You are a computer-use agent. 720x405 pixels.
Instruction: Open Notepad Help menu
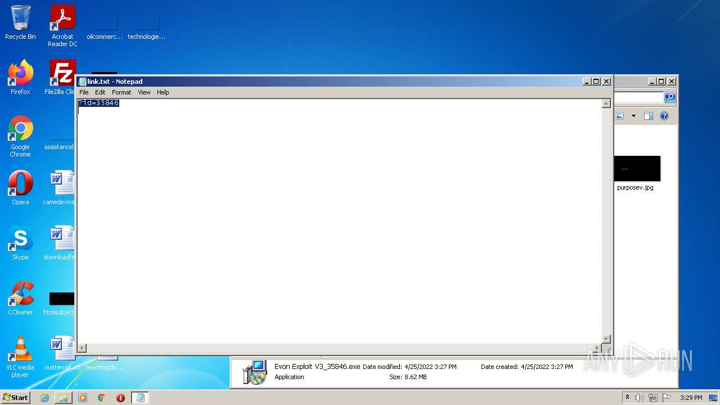click(x=163, y=92)
